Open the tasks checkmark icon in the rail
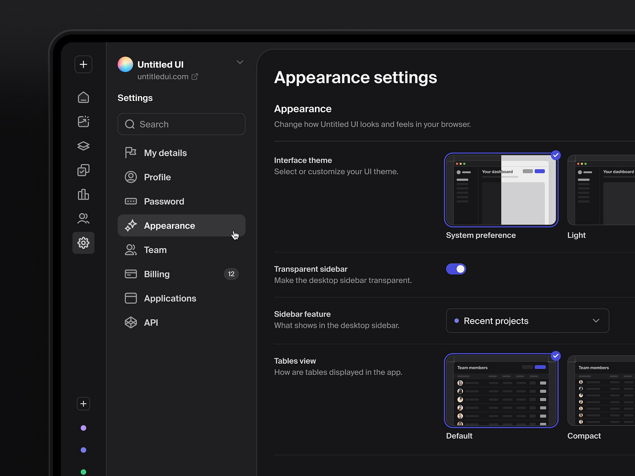Image resolution: width=635 pixels, height=476 pixels. [x=83, y=170]
